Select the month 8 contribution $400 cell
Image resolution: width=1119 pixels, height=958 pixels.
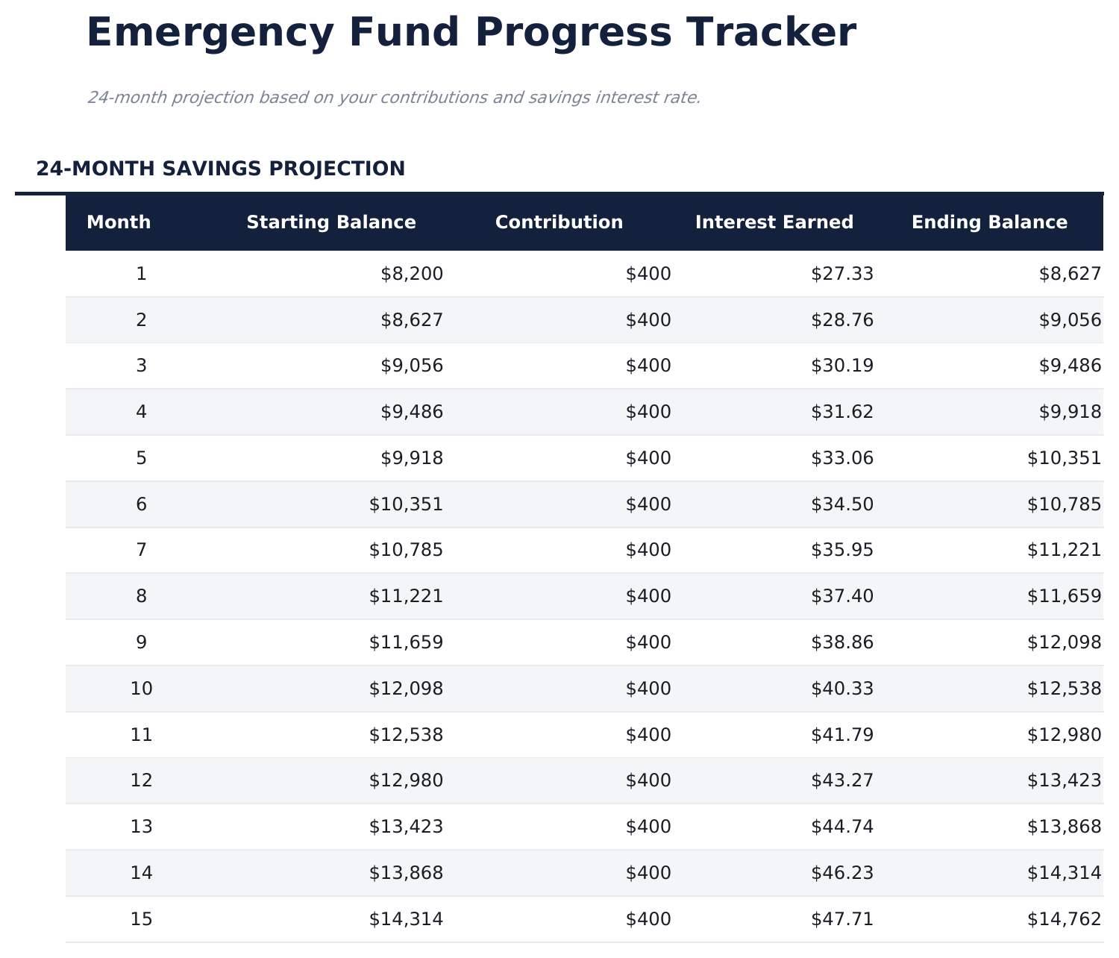[x=648, y=596]
